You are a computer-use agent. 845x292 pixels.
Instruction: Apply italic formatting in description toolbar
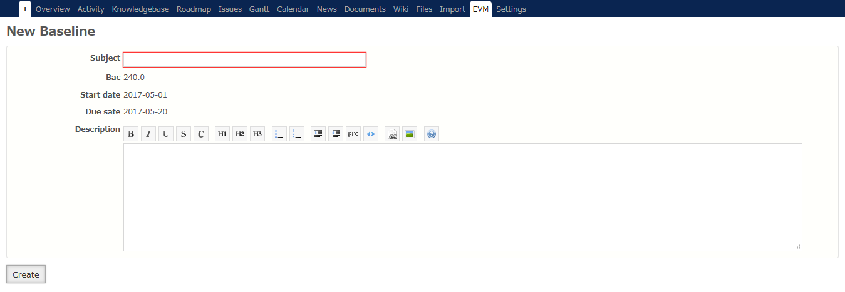[x=148, y=134]
